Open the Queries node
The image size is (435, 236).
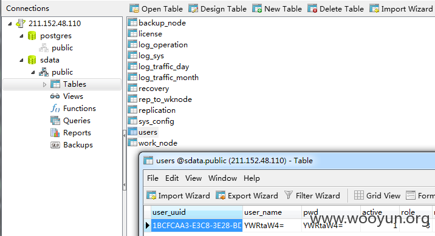point(70,121)
